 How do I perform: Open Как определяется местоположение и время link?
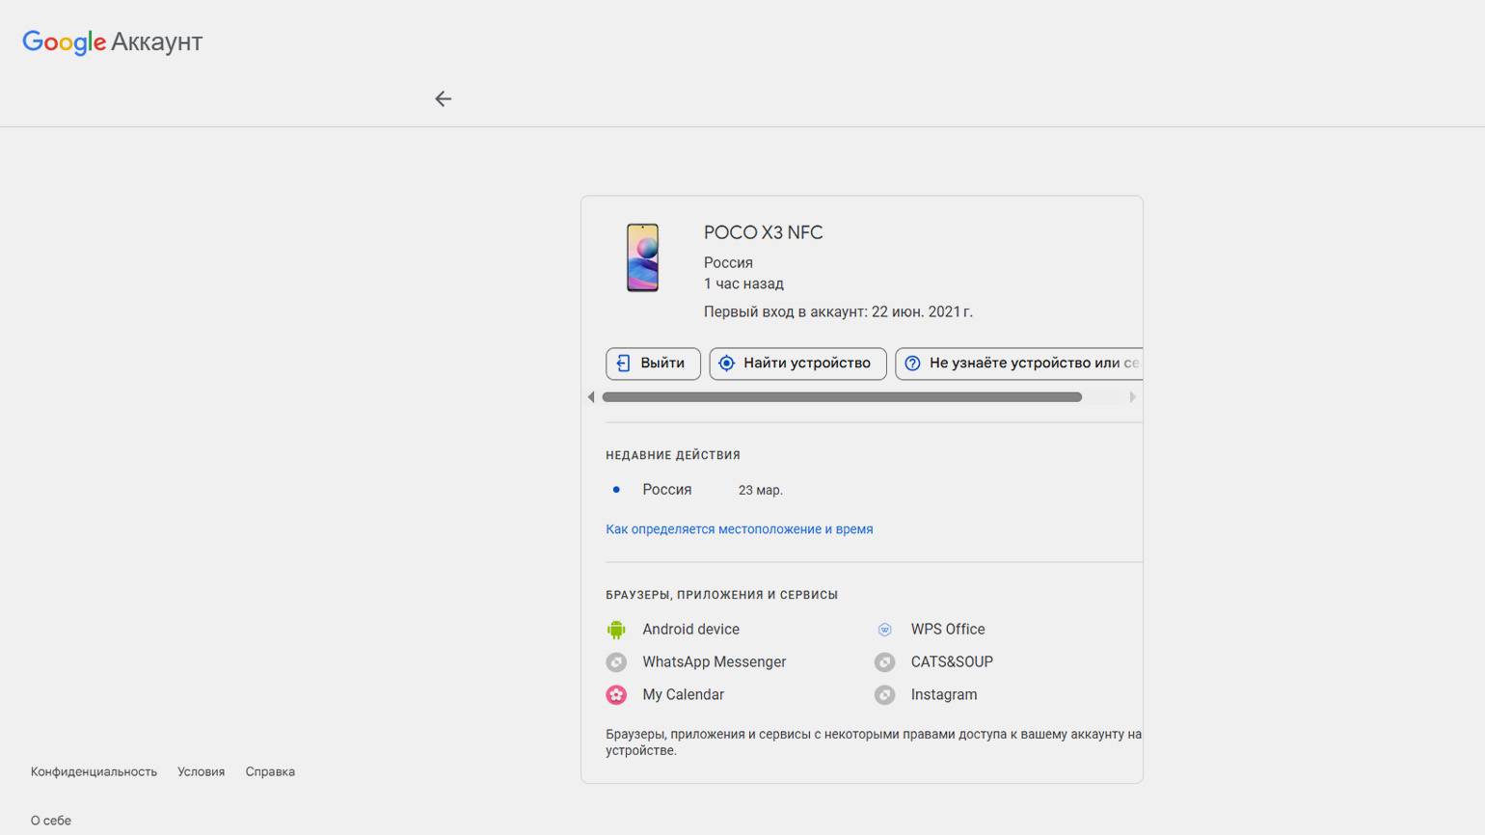click(739, 529)
